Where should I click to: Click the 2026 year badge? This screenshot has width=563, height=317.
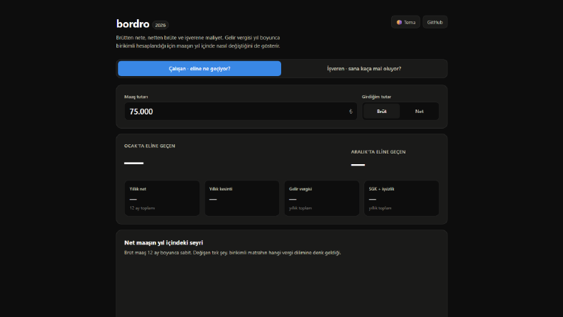160,25
